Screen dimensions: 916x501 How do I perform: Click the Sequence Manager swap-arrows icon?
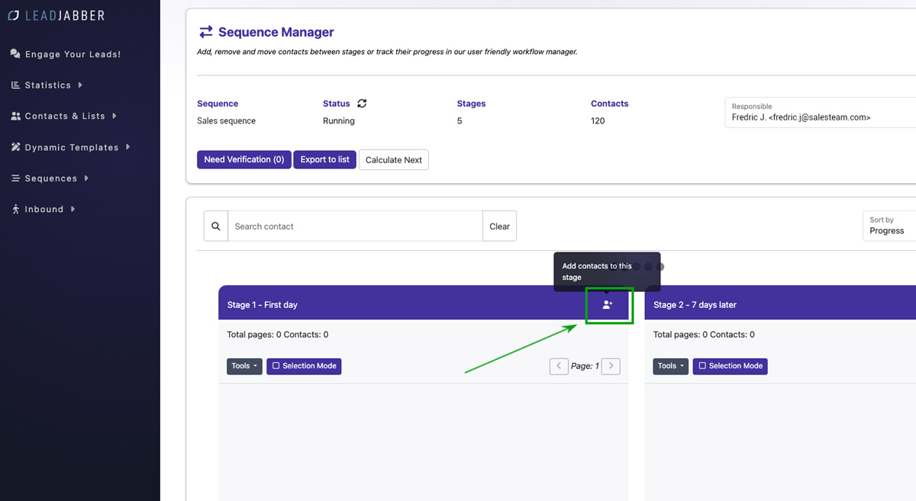(206, 32)
